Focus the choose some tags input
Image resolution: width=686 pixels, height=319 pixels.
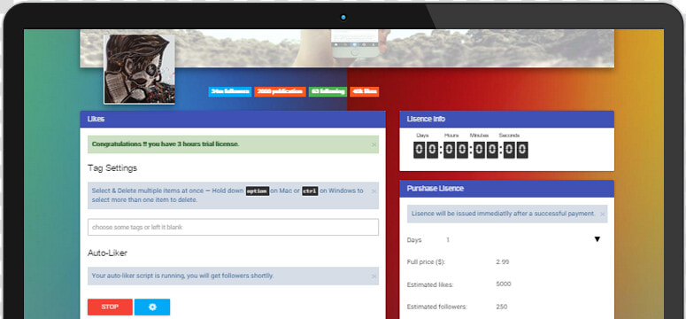pyautogui.click(x=233, y=227)
